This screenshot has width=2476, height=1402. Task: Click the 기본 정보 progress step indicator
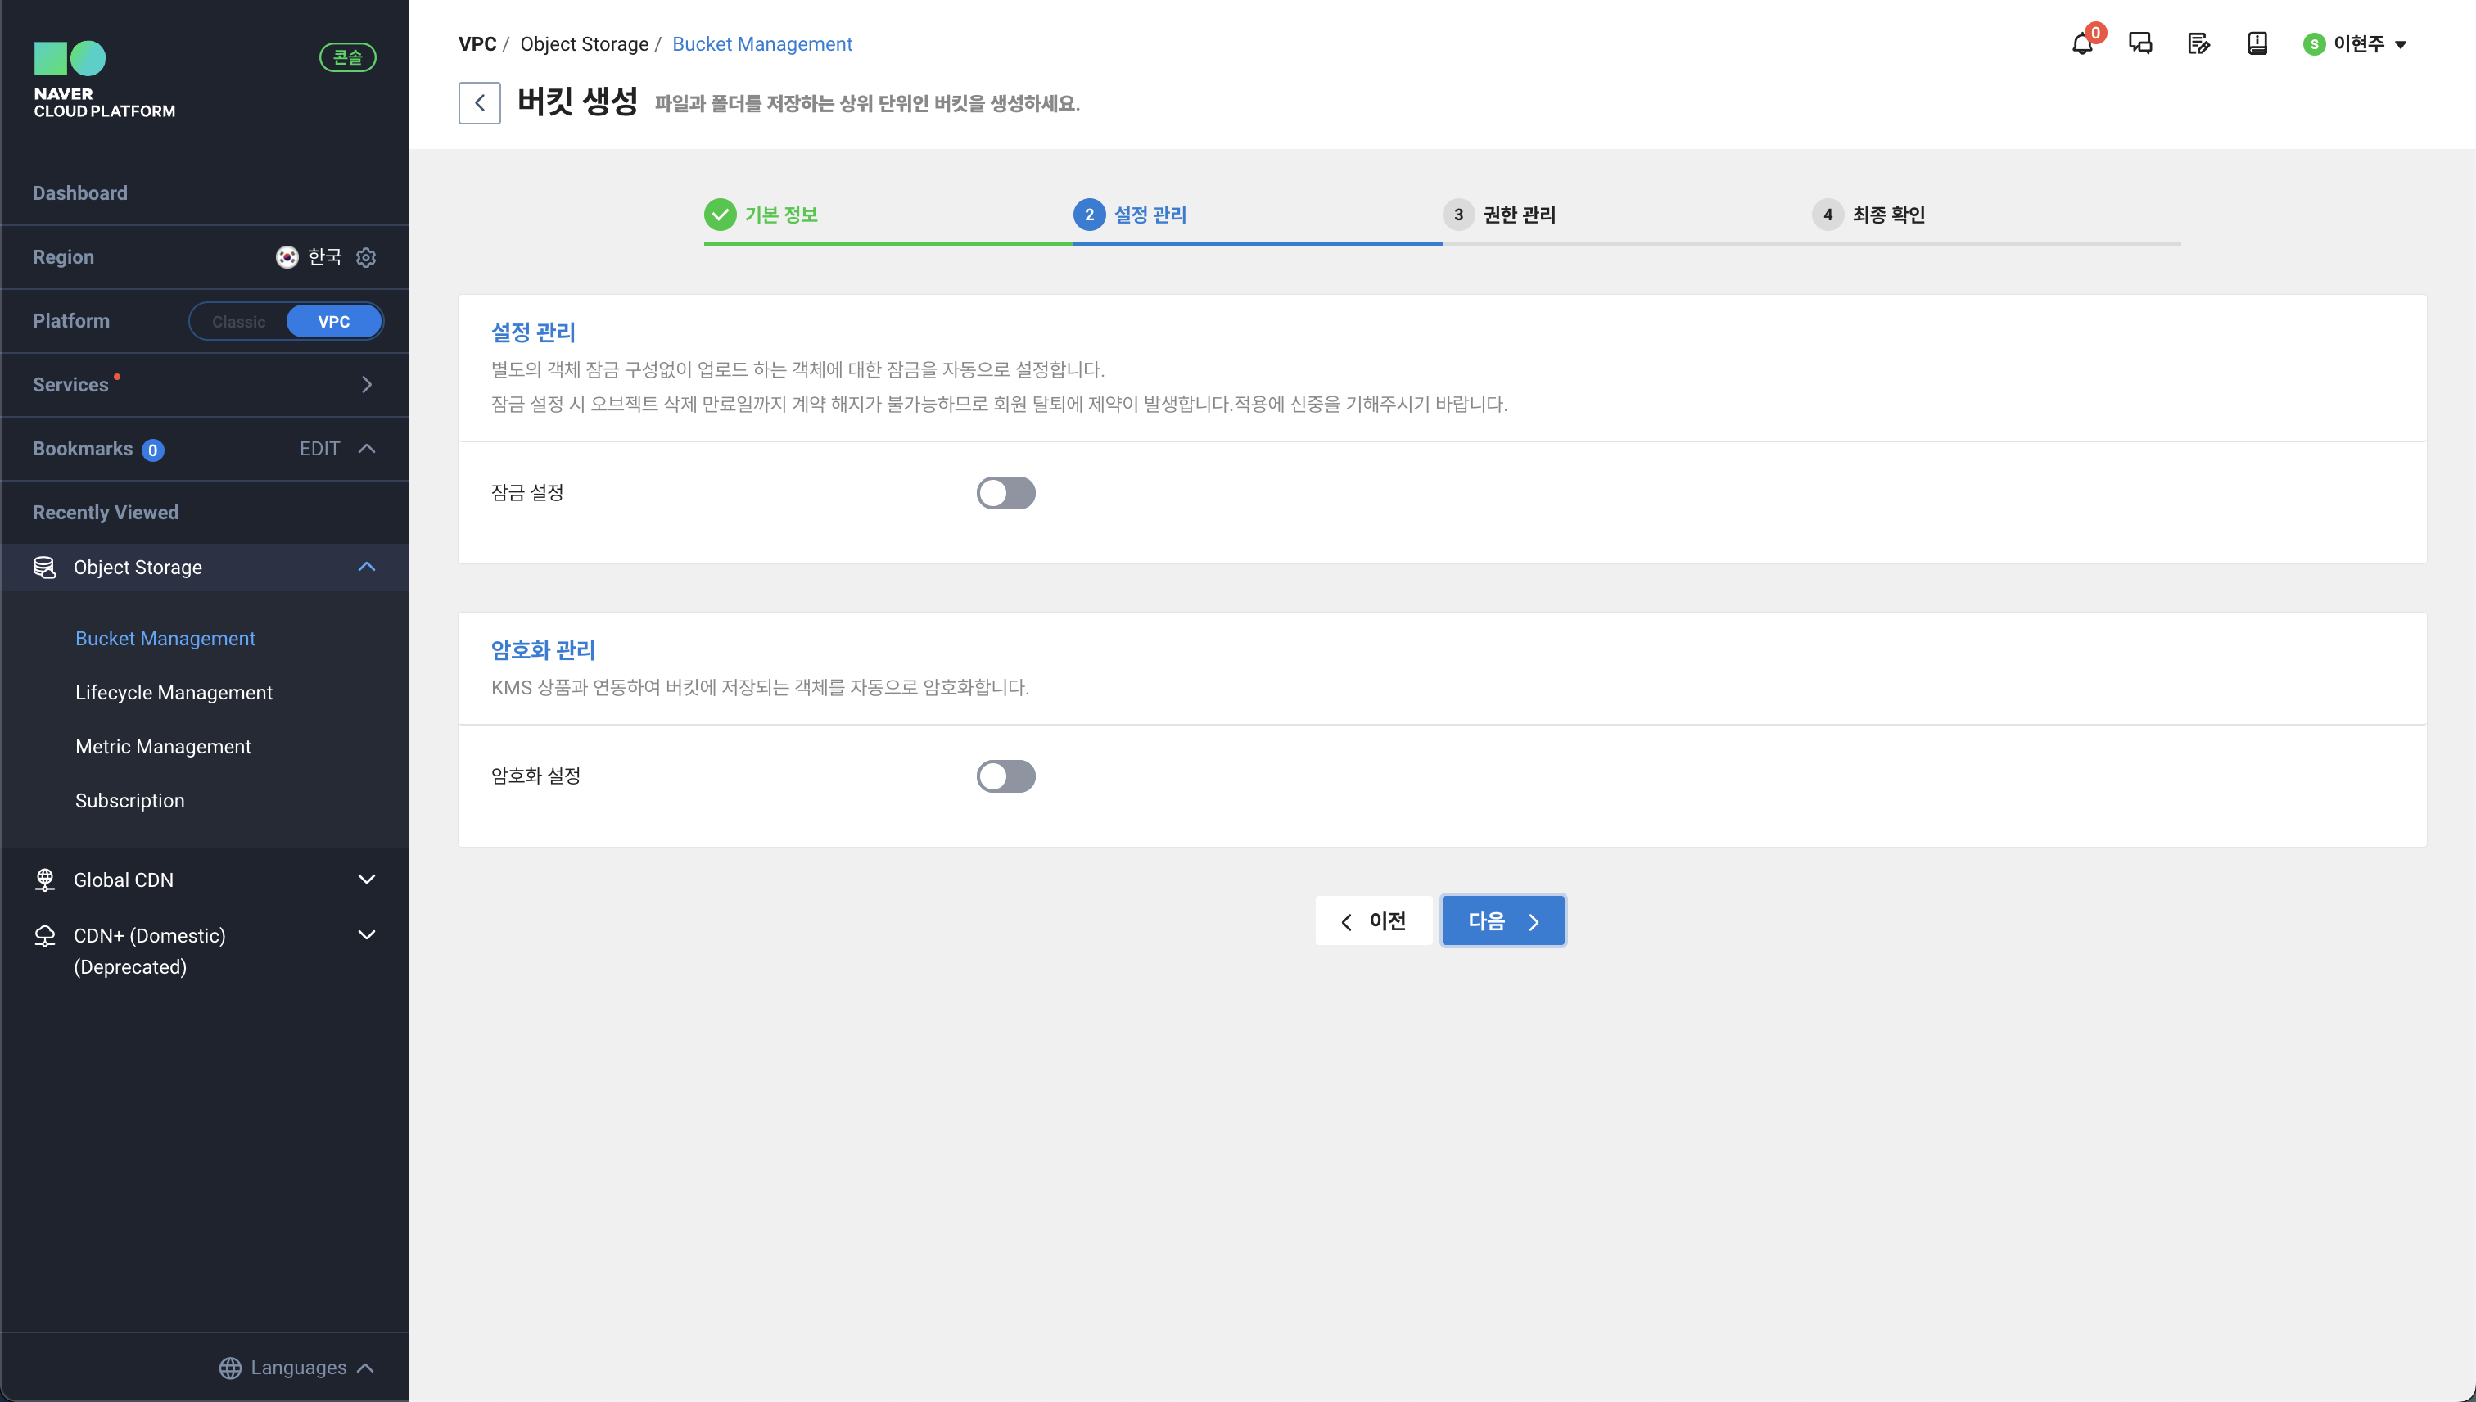pos(763,215)
